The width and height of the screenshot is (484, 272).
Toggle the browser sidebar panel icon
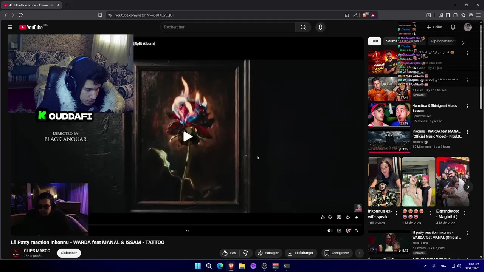[448, 15]
